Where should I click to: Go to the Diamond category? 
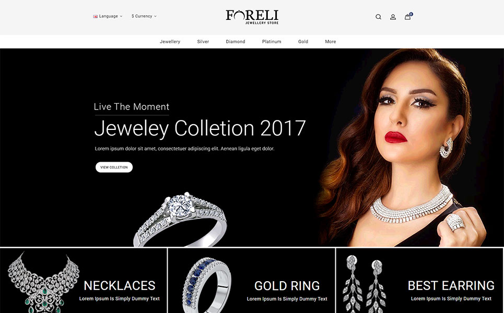point(235,41)
